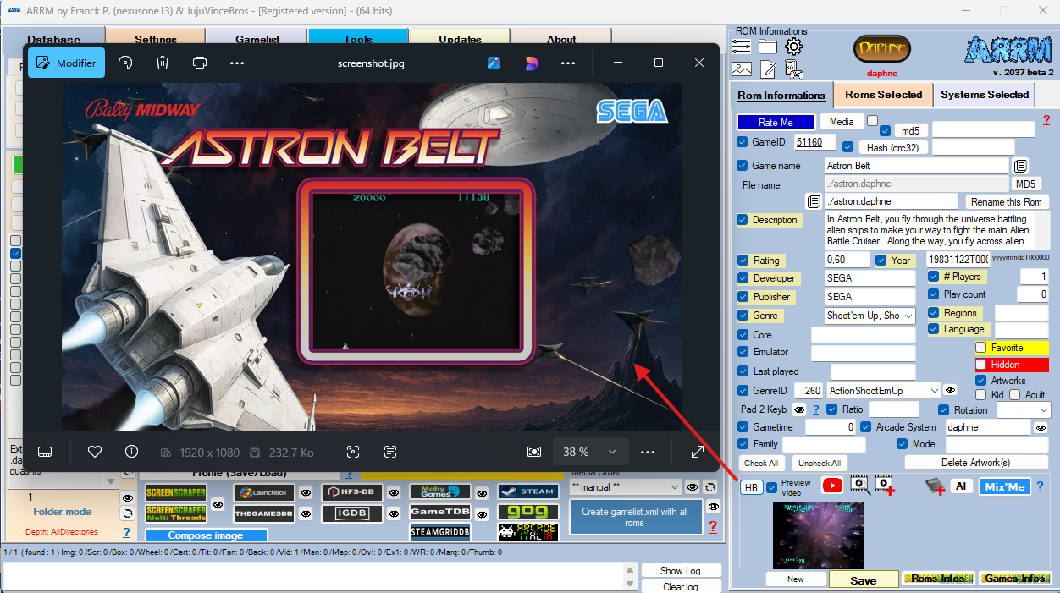Screen dimensions: 1060x593
Task: Expand the Genre dropdown showing Shoot'em Up
Action: [x=908, y=316]
